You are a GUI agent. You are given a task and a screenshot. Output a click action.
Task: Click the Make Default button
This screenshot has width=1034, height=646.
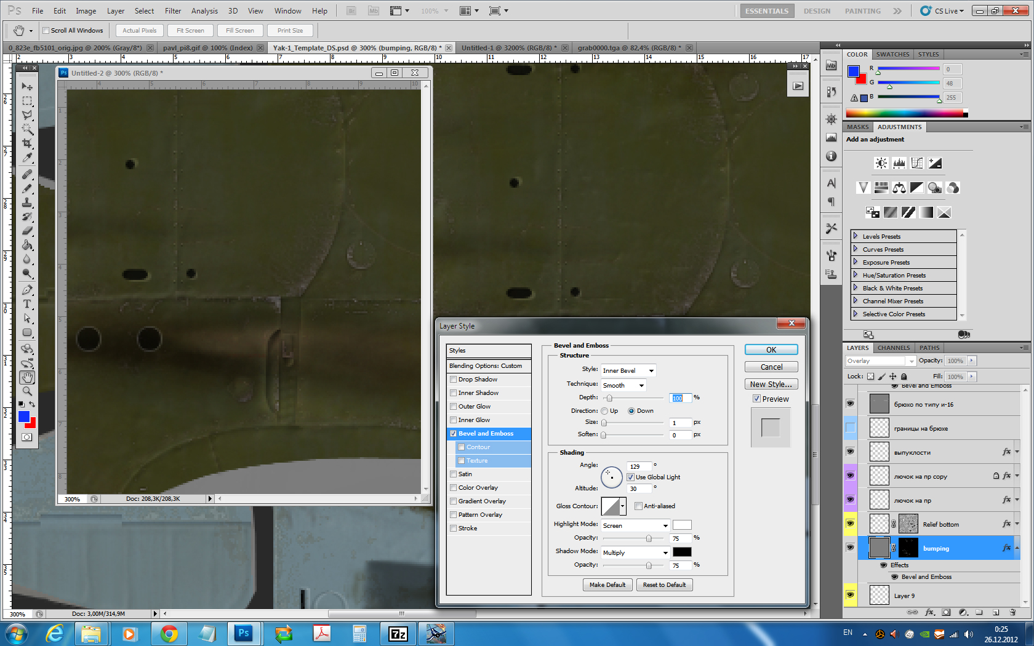click(x=607, y=585)
